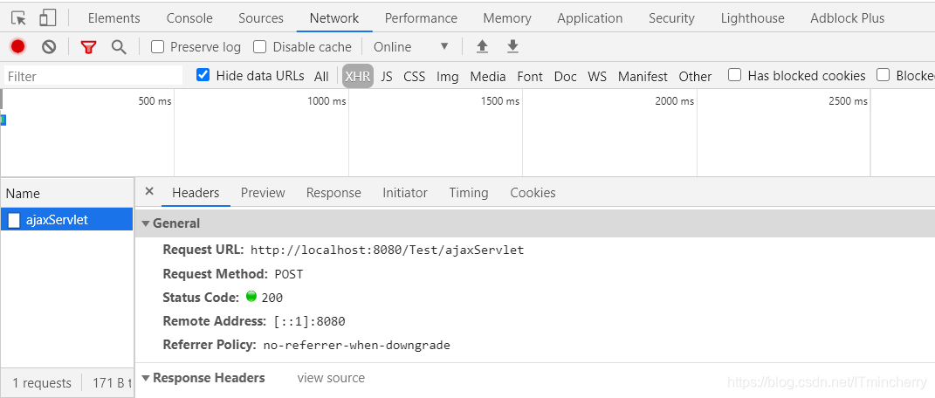The image size is (935, 398).
Task: Open the Online throttling dropdown
Action: pyautogui.click(x=410, y=47)
